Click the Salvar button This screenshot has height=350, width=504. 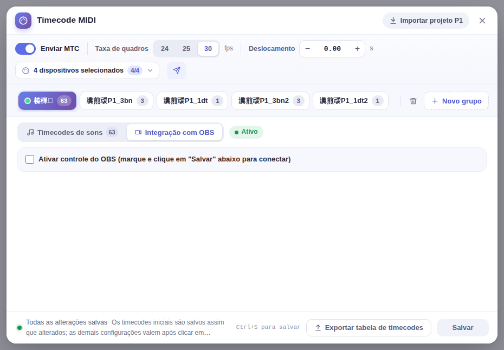[462, 328]
